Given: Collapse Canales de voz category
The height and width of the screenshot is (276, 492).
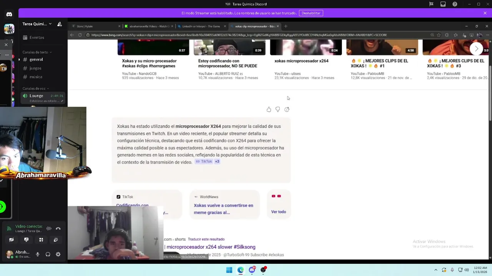Looking at the screenshot, I should [x=36, y=89].
